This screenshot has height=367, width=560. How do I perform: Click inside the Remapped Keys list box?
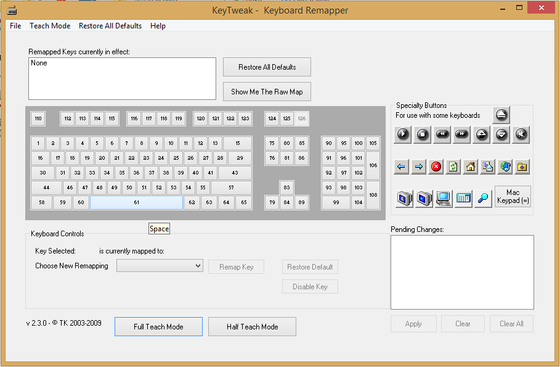122,79
